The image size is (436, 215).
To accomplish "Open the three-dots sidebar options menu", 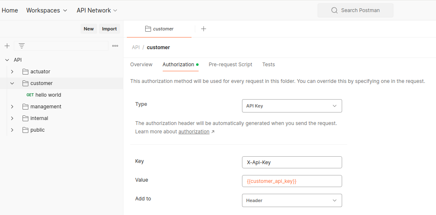I will point(115,46).
